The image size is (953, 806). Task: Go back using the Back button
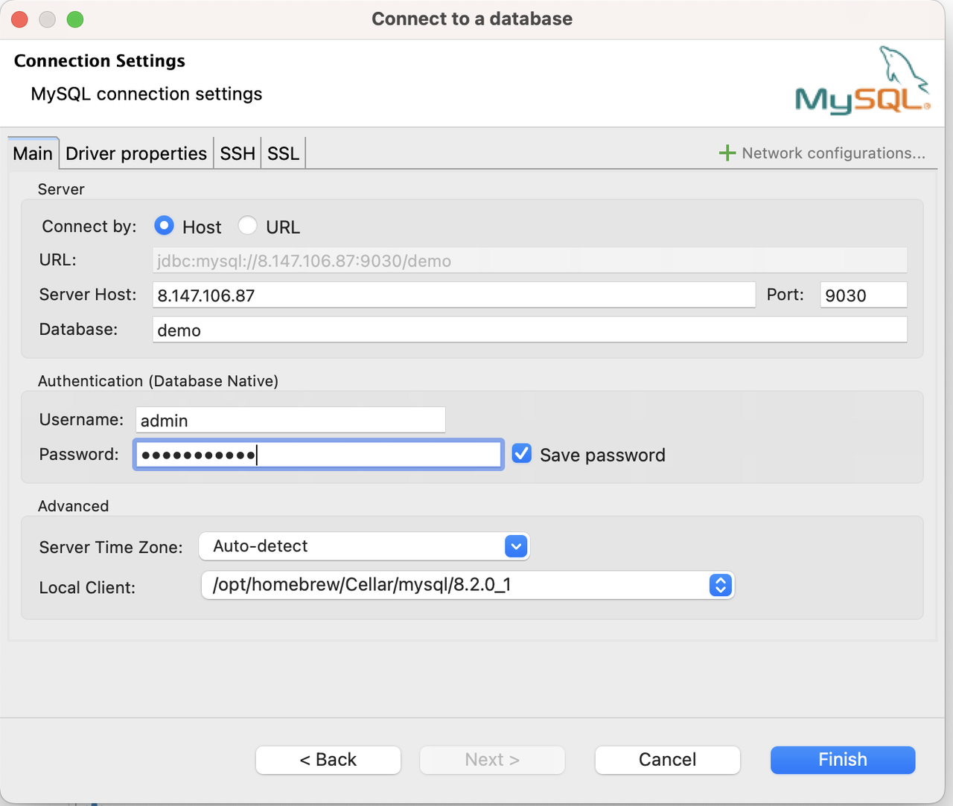coord(328,760)
